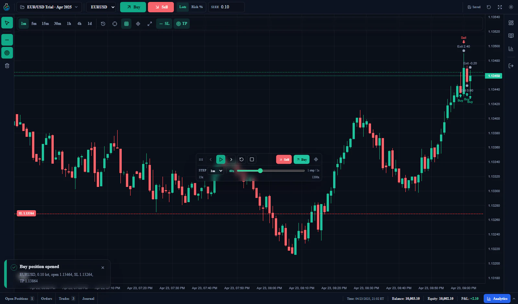Click the reset session icon in top bar
The image size is (518, 304).
coord(489,7)
